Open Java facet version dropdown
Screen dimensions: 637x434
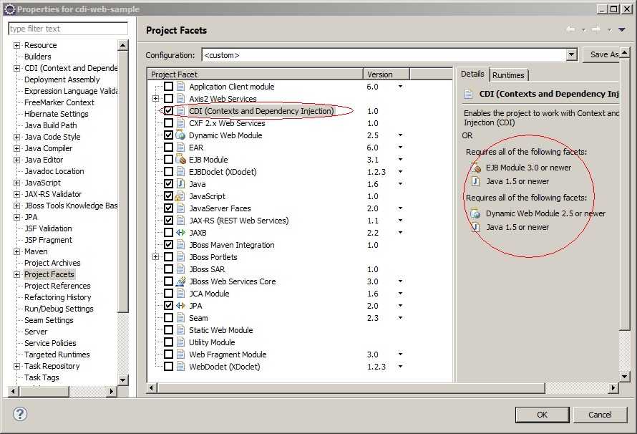[x=400, y=184]
